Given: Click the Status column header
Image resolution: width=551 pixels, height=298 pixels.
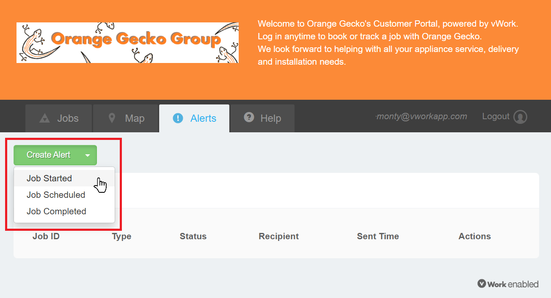Looking at the screenshot, I should tap(193, 236).
